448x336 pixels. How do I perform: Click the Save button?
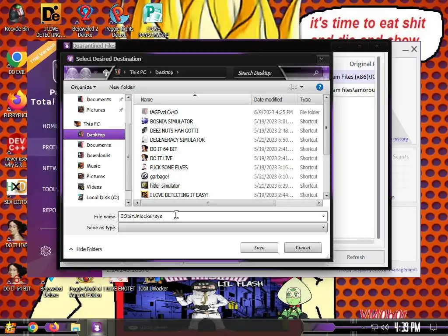pos(259,248)
